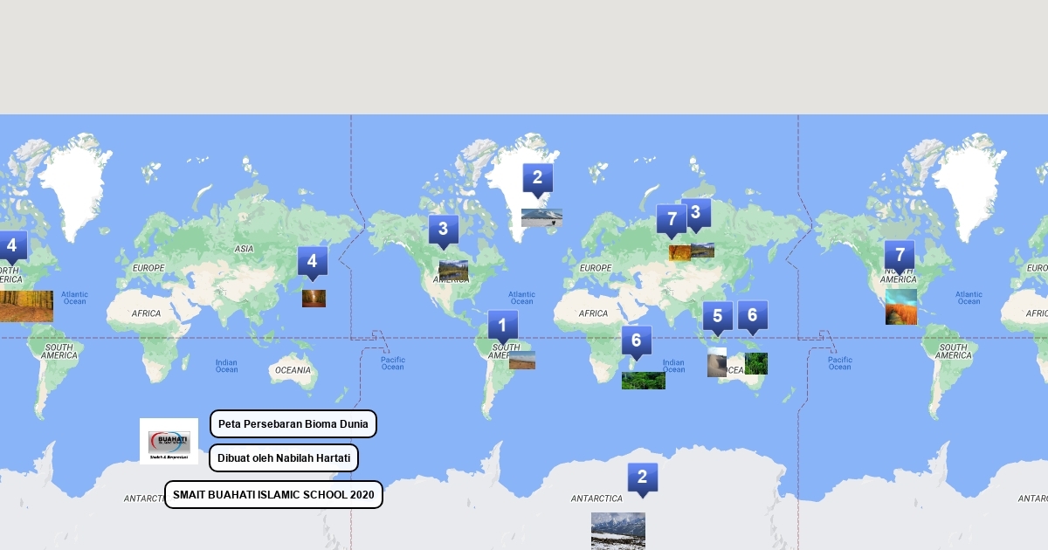The image size is (1048, 550).
Task: Open marker 2 on Antarctica
Action: (x=642, y=478)
